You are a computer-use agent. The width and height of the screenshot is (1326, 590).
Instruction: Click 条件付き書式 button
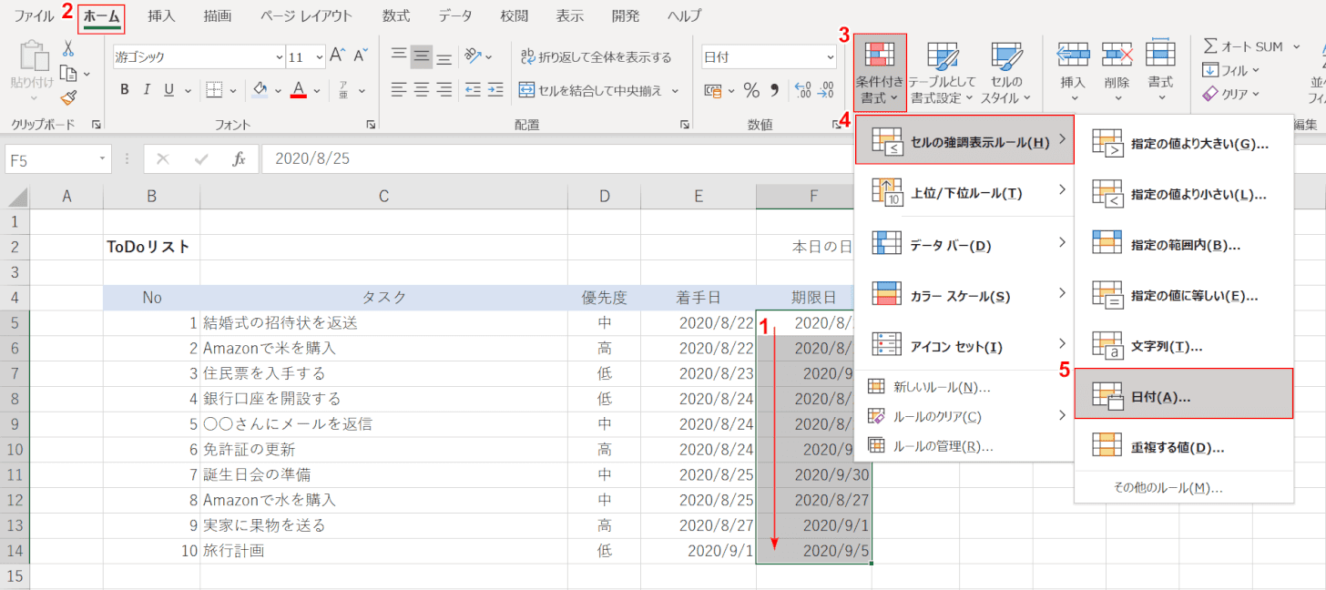(881, 73)
